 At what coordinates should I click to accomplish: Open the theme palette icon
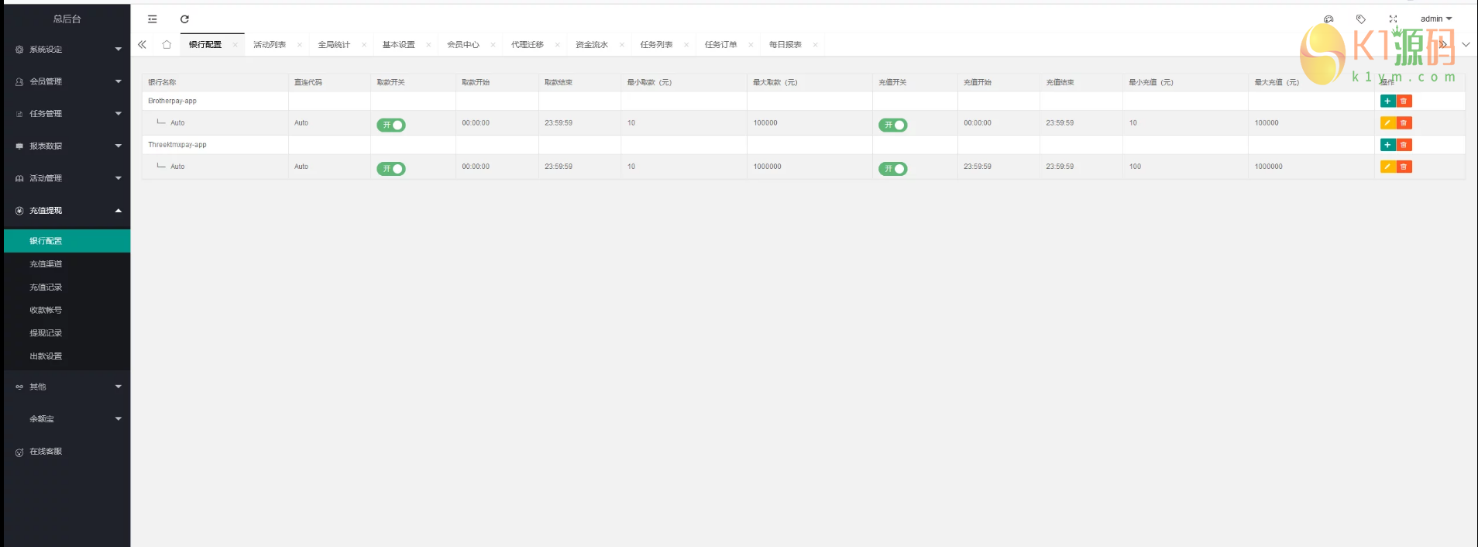[1328, 19]
